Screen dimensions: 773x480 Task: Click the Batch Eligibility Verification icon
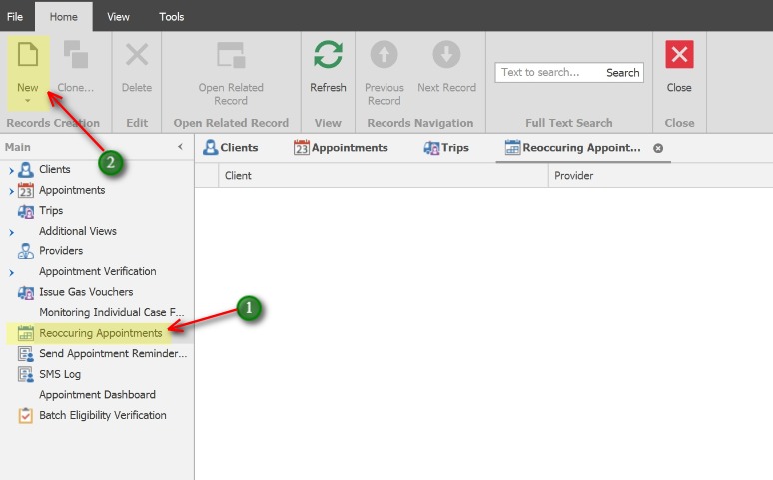[26, 415]
